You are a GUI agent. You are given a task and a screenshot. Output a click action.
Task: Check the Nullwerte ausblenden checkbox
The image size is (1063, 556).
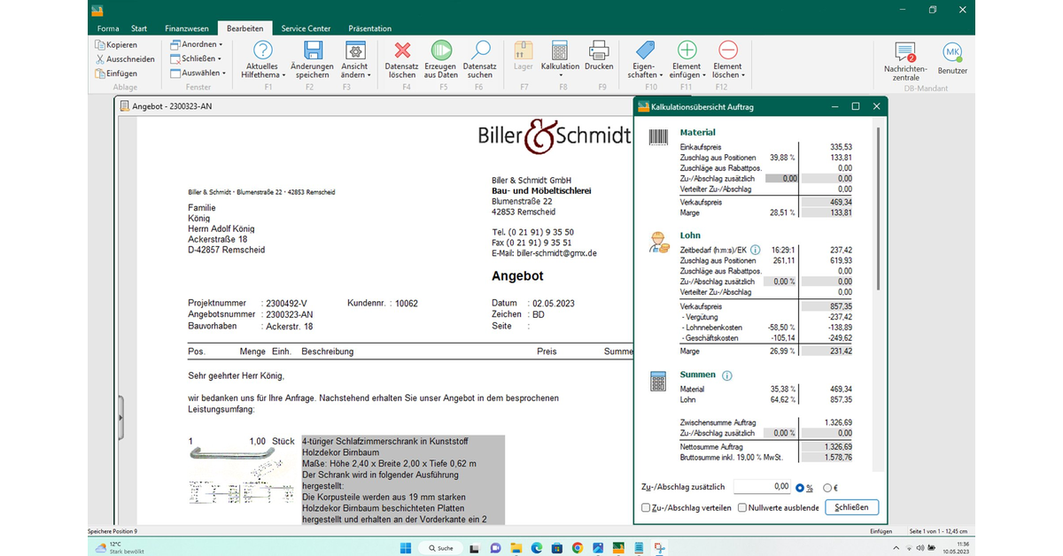742,508
